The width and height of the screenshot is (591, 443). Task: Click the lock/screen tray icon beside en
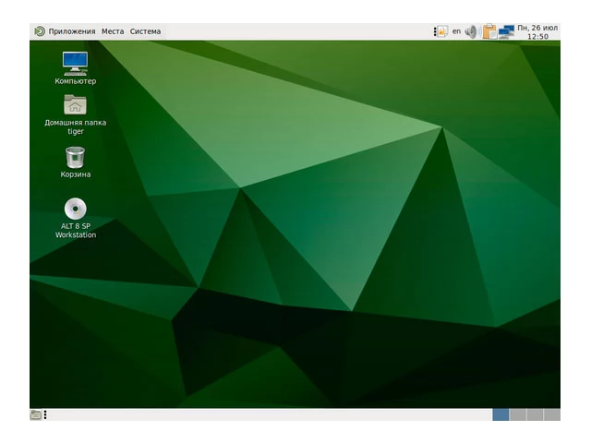[440, 31]
